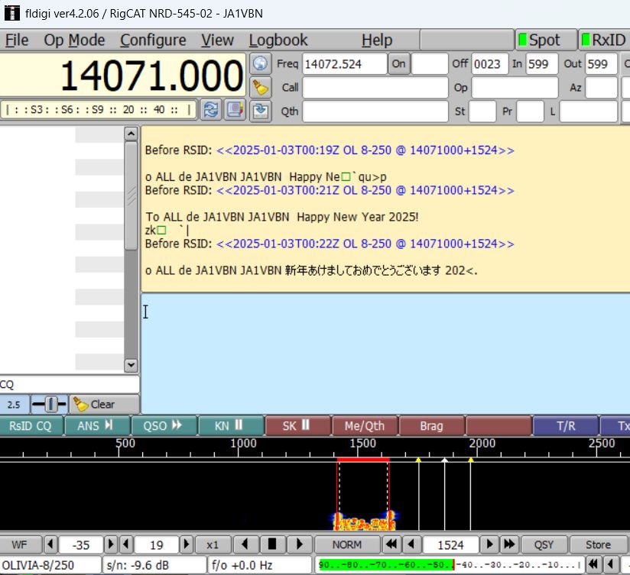Image resolution: width=630 pixels, height=575 pixels.
Task: Click the Call input field
Action: tap(375, 87)
